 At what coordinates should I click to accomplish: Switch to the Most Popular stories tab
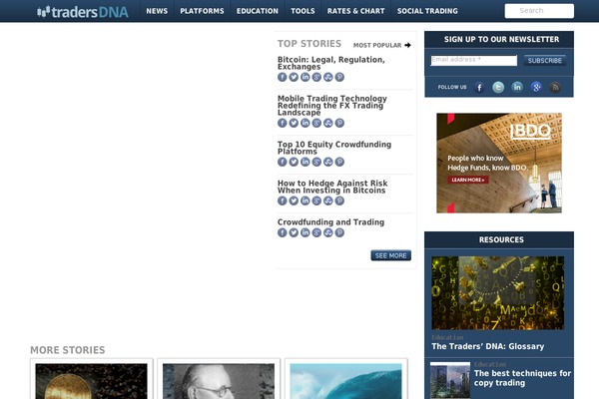click(x=377, y=45)
